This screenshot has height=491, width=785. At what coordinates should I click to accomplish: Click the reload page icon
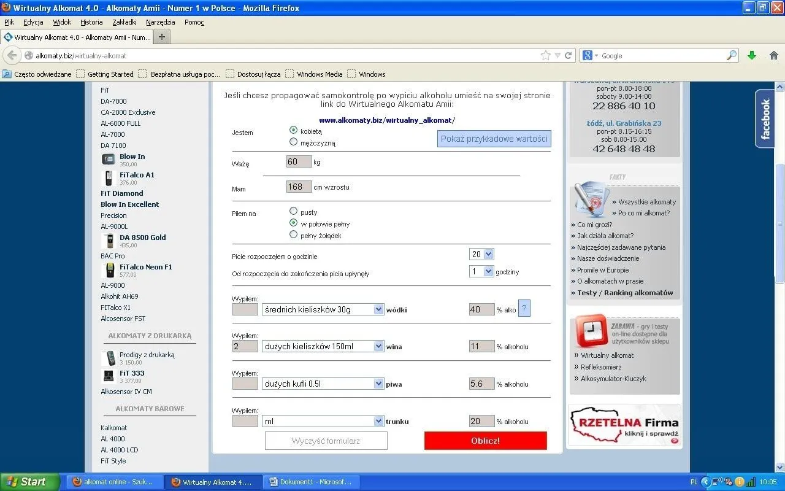pos(569,55)
